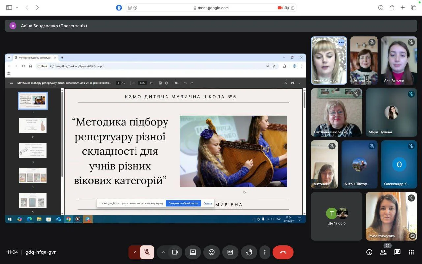The width and height of the screenshot is (422, 264).
Task: Open the Ще 12 осіб participants tile
Action: point(337,216)
